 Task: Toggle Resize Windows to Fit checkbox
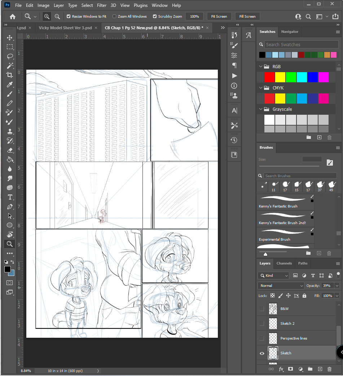69,16
